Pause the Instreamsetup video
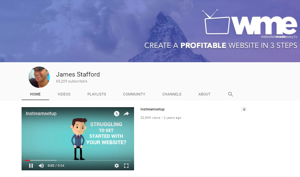This screenshot has width=300, height=177. 31,165
